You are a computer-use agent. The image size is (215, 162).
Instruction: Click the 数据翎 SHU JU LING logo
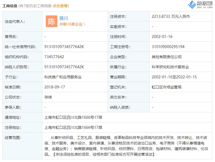(x=198, y=6)
